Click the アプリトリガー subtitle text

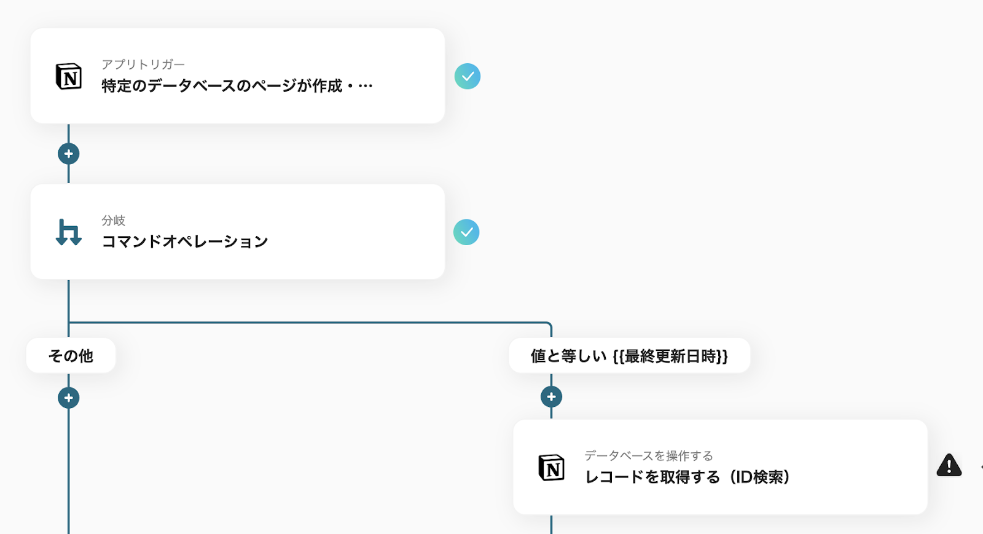143,65
